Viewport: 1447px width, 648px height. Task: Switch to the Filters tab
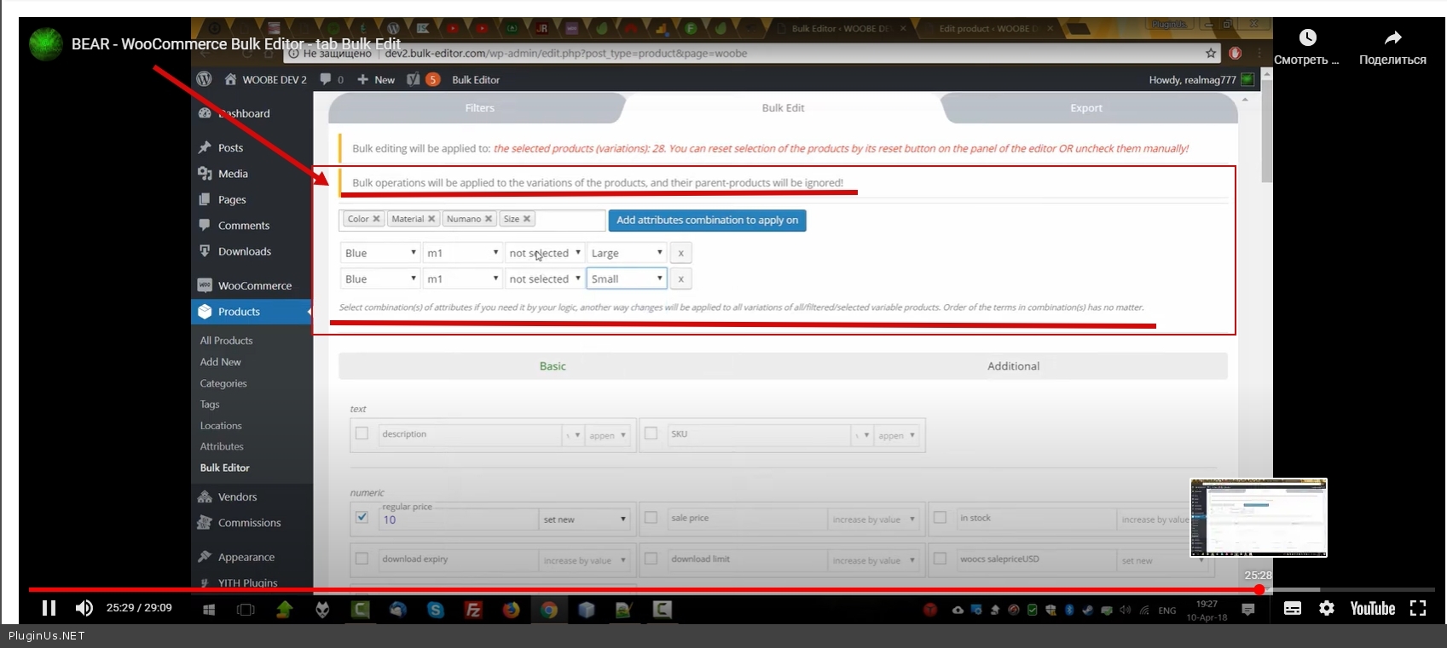click(x=479, y=108)
